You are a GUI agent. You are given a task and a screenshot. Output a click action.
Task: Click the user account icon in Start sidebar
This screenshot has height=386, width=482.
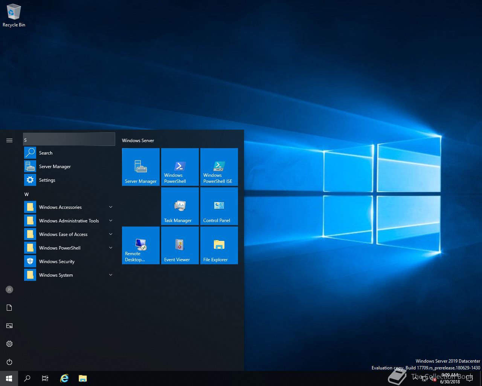point(9,289)
